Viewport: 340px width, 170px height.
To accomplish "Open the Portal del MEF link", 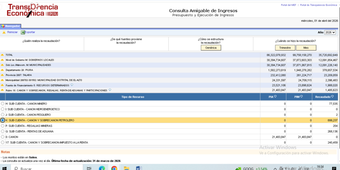I will [x=289, y=5].
